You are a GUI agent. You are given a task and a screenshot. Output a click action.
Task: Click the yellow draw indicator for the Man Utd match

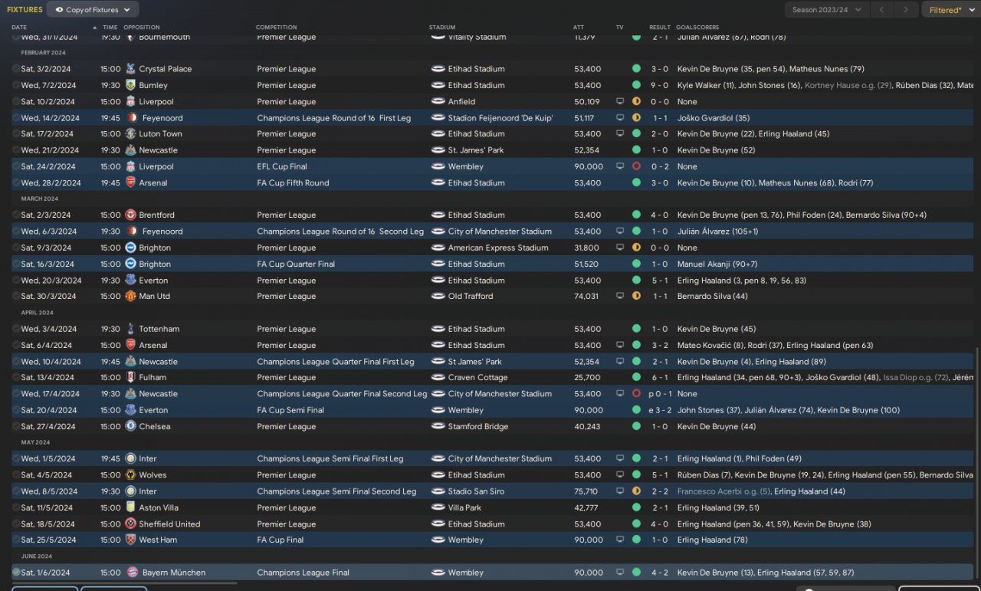click(x=636, y=297)
